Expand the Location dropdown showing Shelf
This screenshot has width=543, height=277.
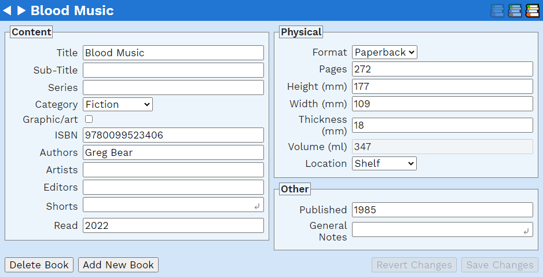(x=384, y=163)
